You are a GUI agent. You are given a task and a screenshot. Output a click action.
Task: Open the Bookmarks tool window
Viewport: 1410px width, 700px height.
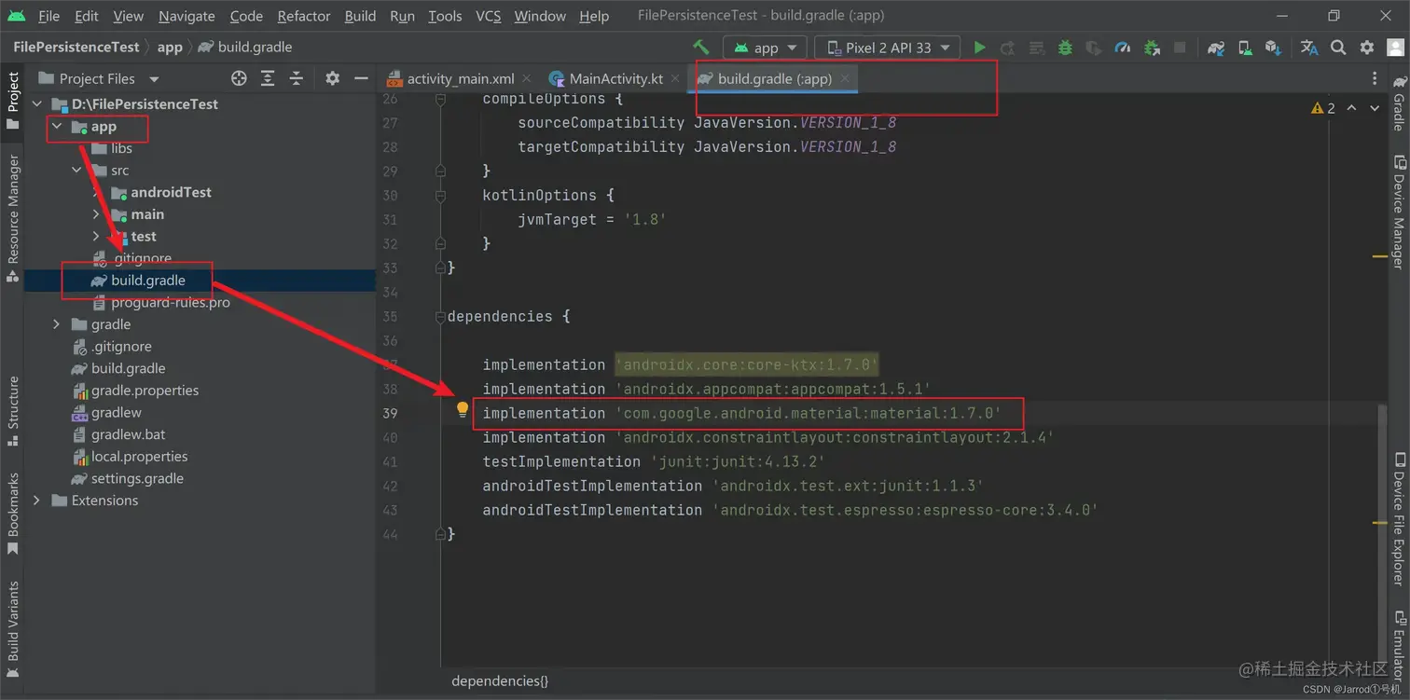click(x=13, y=513)
